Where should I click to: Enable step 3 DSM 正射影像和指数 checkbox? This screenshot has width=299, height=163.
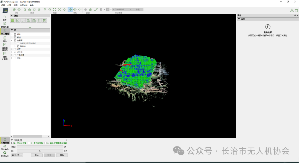point(46,143)
